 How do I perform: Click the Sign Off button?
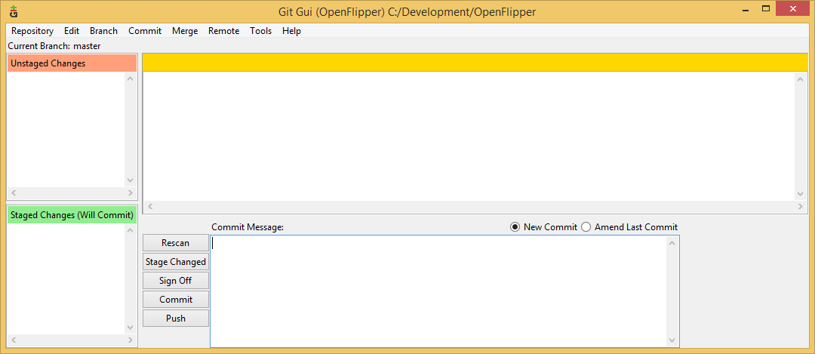pyautogui.click(x=176, y=281)
